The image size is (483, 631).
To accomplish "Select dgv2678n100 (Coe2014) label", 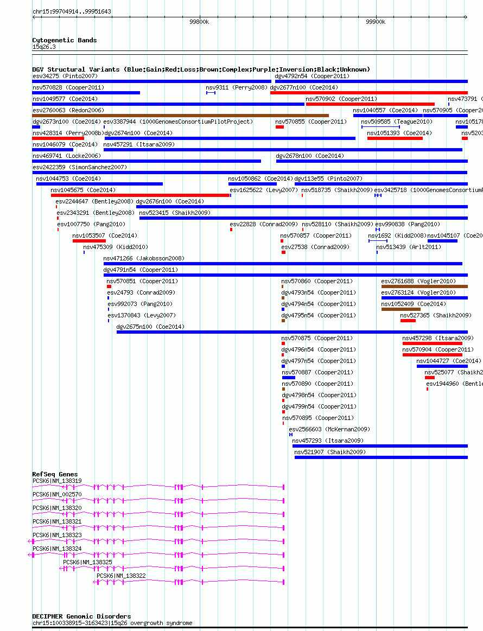I will [310, 156].
